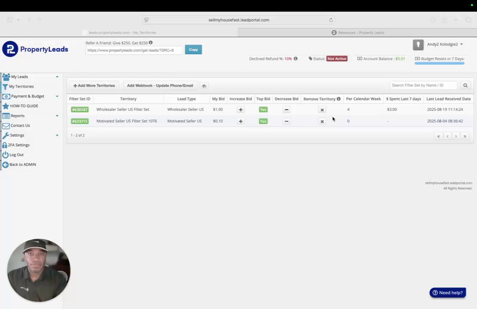Open 2FA Settings in the sidebar
The height and width of the screenshot is (309, 477).
point(18,145)
